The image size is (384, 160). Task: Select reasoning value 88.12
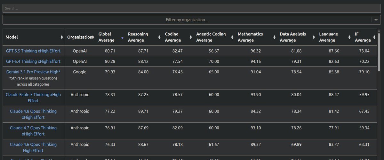click(x=143, y=61)
